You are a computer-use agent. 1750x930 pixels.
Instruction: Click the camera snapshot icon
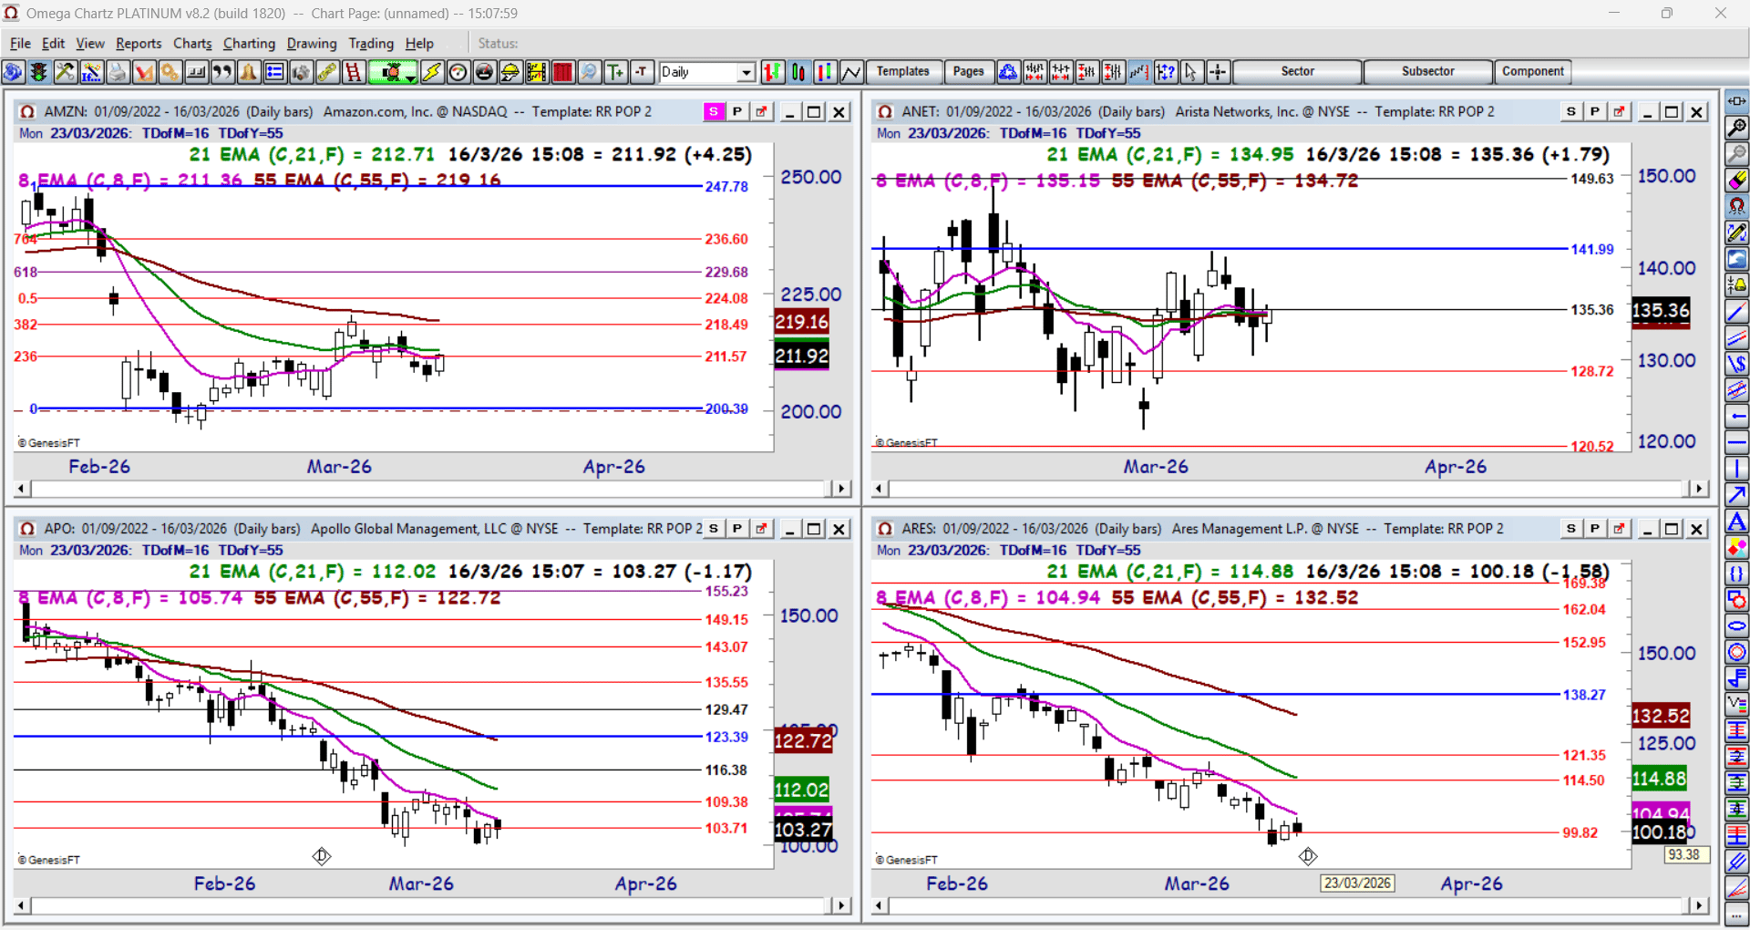tap(302, 72)
